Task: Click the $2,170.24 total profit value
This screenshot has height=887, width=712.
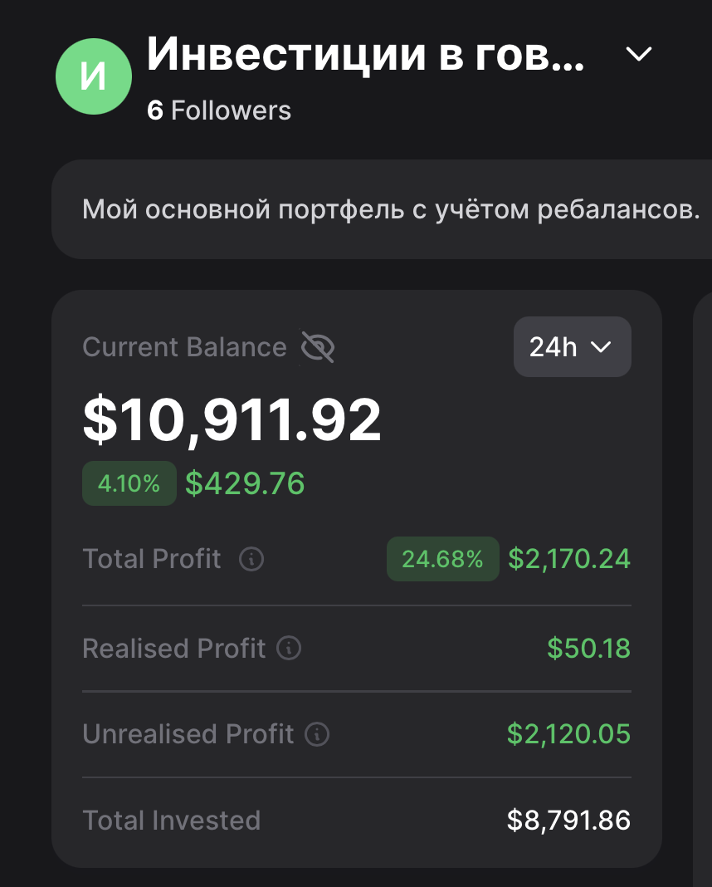Action: [569, 559]
